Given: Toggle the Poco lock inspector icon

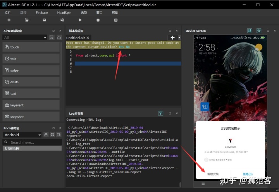Looking at the screenshot, I should [46, 135].
